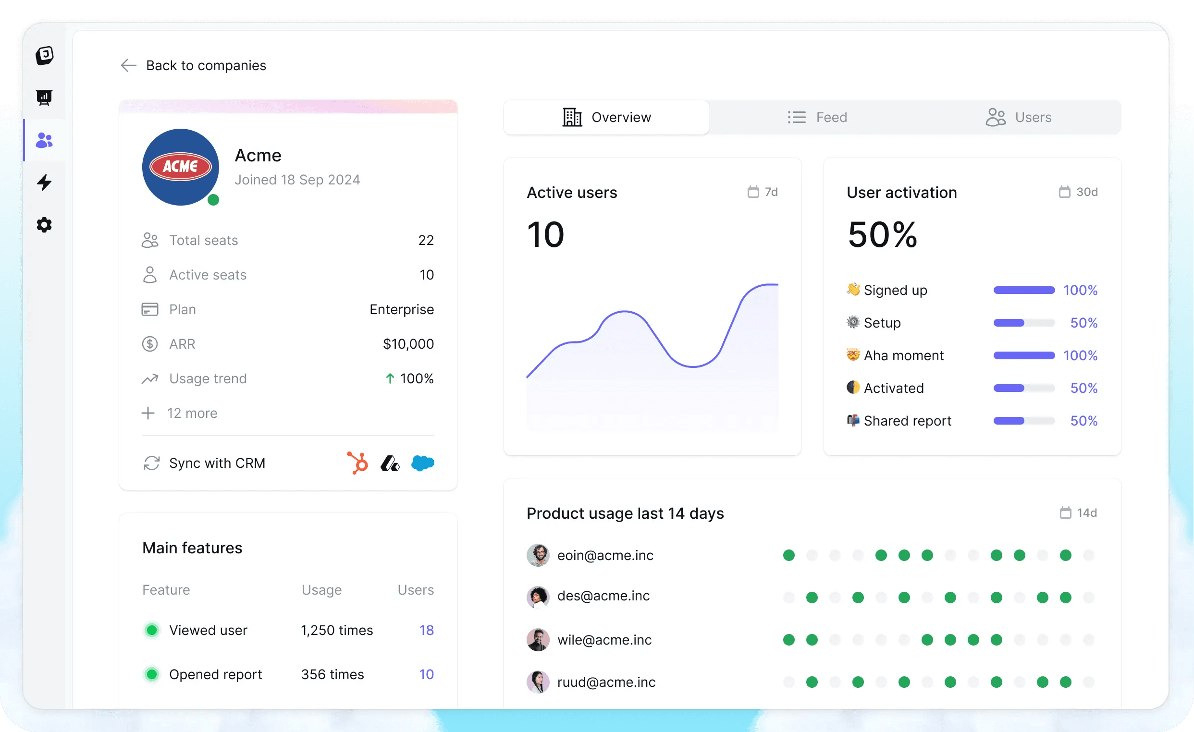Switch to the Feed tab
This screenshot has width=1194, height=732.
tap(817, 117)
